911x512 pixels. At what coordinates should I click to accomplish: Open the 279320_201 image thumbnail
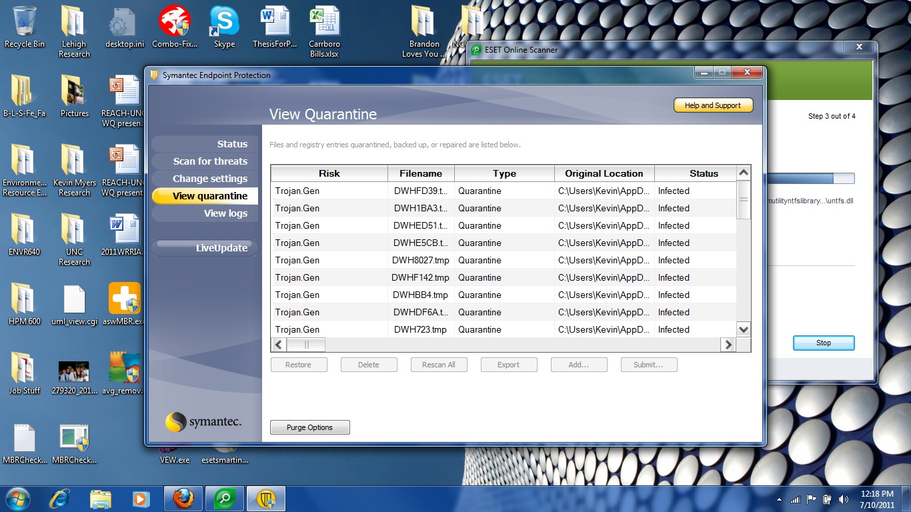[x=74, y=377]
